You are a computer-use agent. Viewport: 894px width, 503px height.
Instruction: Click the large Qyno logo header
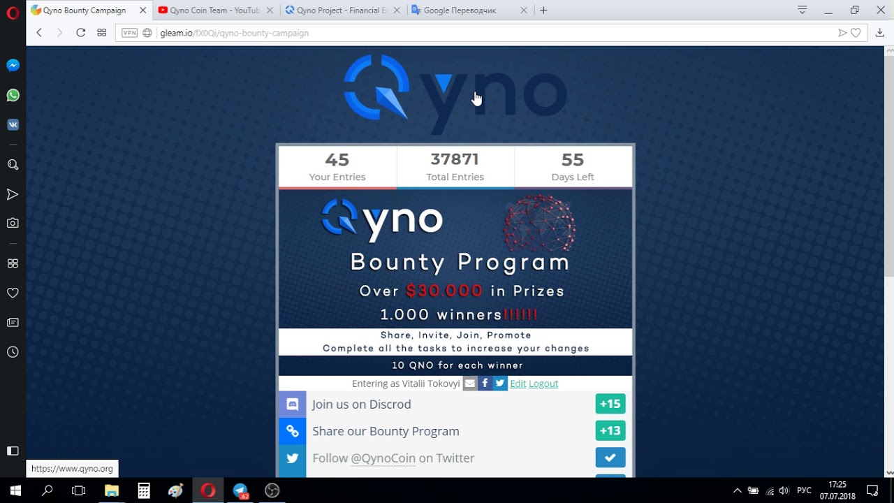pos(455,93)
